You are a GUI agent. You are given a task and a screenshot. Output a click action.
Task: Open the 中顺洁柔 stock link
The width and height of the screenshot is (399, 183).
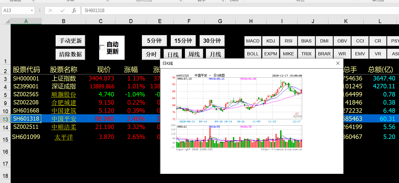click(x=64, y=127)
